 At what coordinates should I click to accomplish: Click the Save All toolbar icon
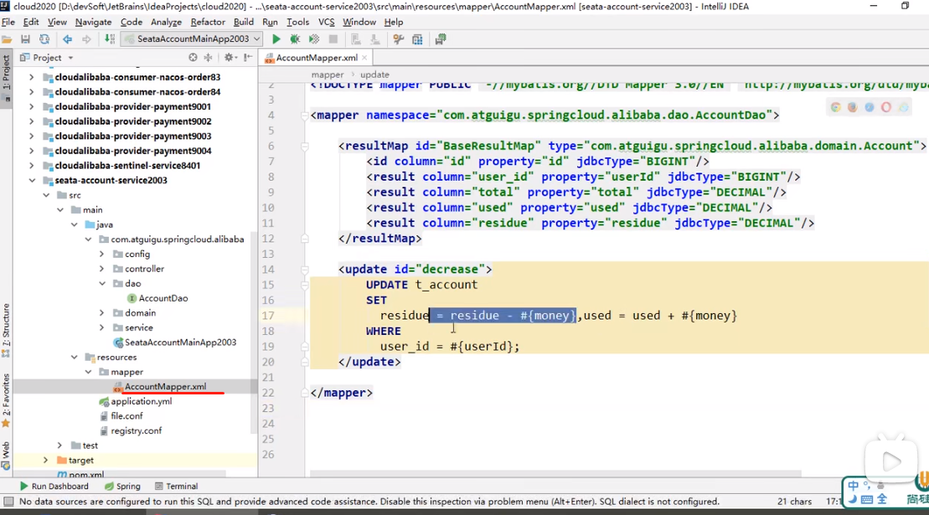coord(25,39)
